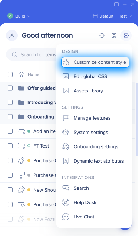The width and height of the screenshot is (140, 236).
Task: Click the Search for items field
Action: click(31, 54)
